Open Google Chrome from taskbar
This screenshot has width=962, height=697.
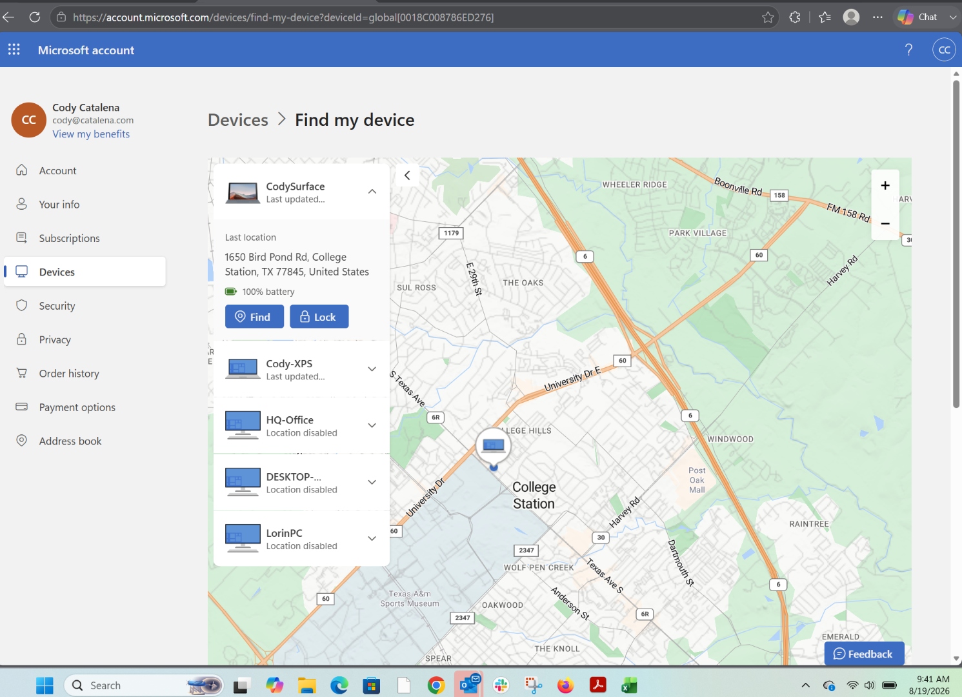[x=436, y=685]
